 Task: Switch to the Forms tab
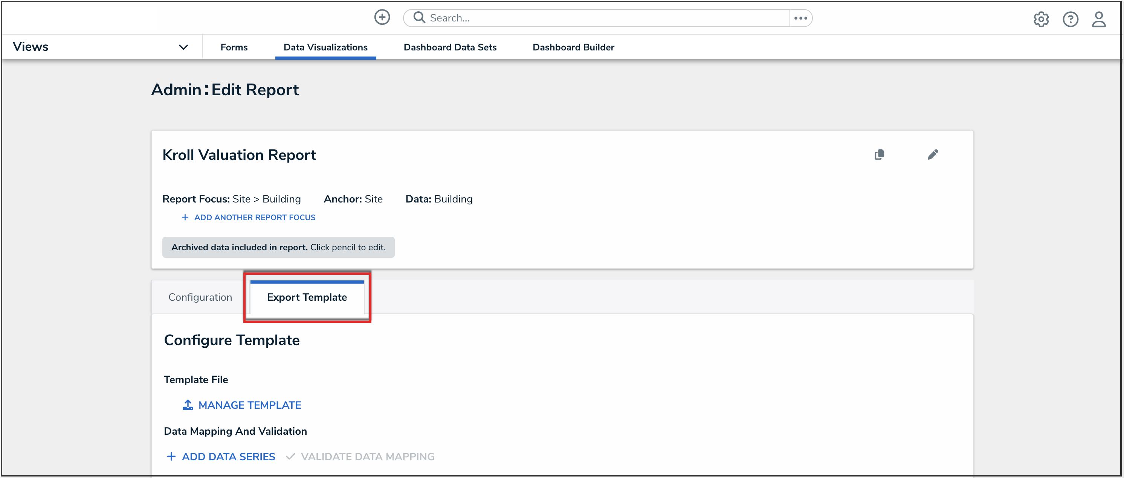pos(234,47)
